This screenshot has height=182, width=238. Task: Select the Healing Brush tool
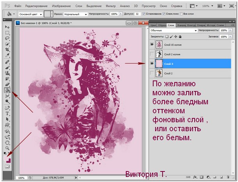(7, 62)
